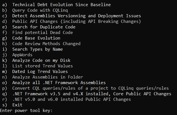Select .NET Framework v3.5 and v4.X option
Viewport: 177px width, 115px height.
coord(92,94)
